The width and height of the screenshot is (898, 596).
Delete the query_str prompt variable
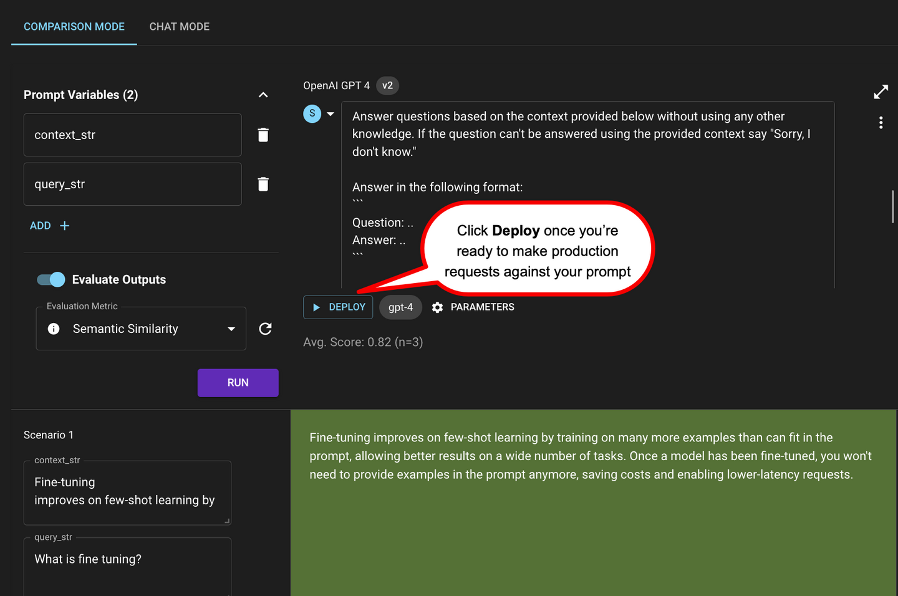[x=263, y=184]
